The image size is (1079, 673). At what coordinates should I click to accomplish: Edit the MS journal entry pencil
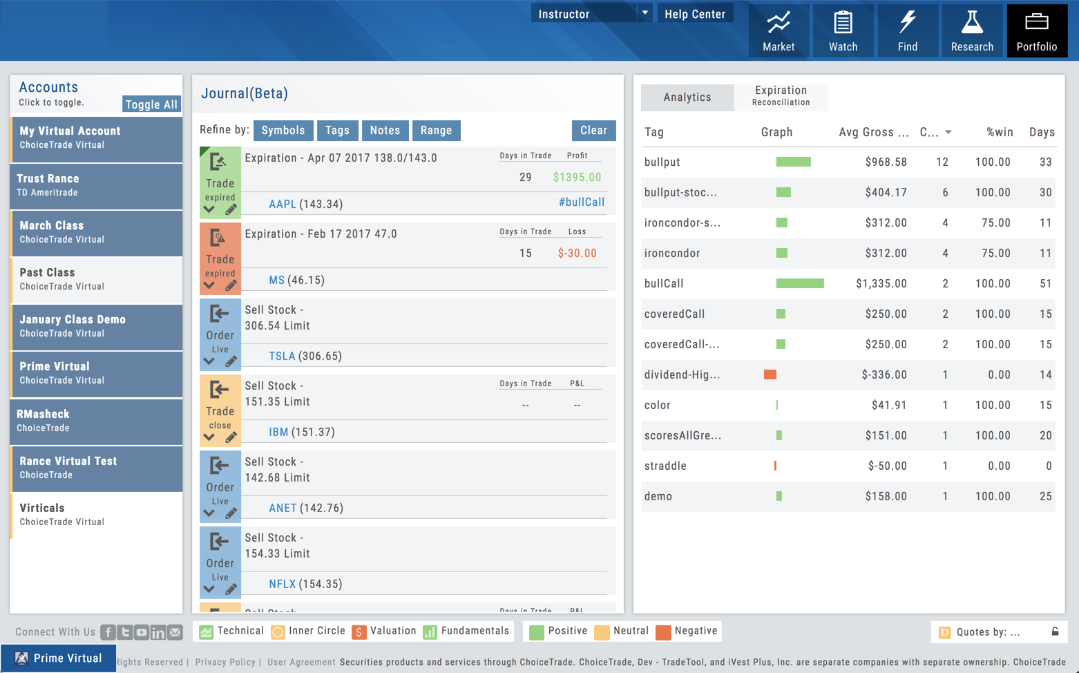point(231,285)
